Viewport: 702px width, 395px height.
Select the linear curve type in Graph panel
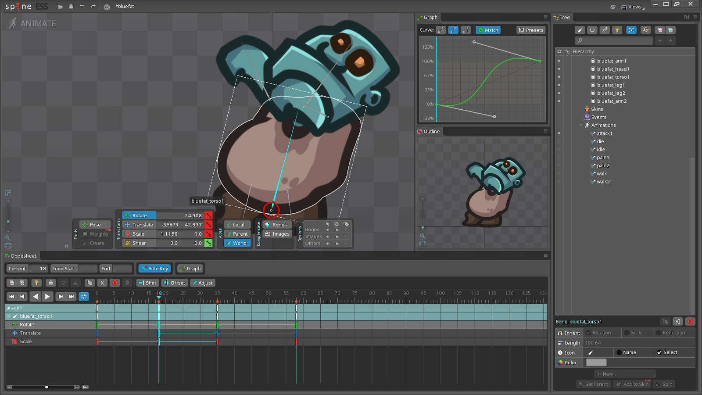coord(441,30)
